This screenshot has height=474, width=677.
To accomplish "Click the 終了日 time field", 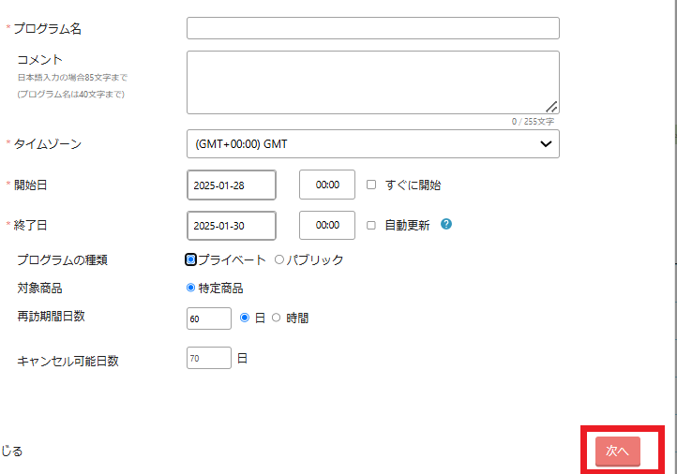I will (x=326, y=226).
